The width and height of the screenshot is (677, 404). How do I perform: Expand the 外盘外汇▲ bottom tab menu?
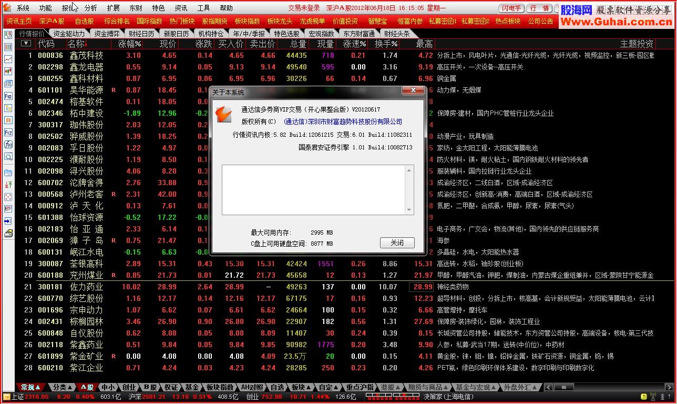click(520, 387)
